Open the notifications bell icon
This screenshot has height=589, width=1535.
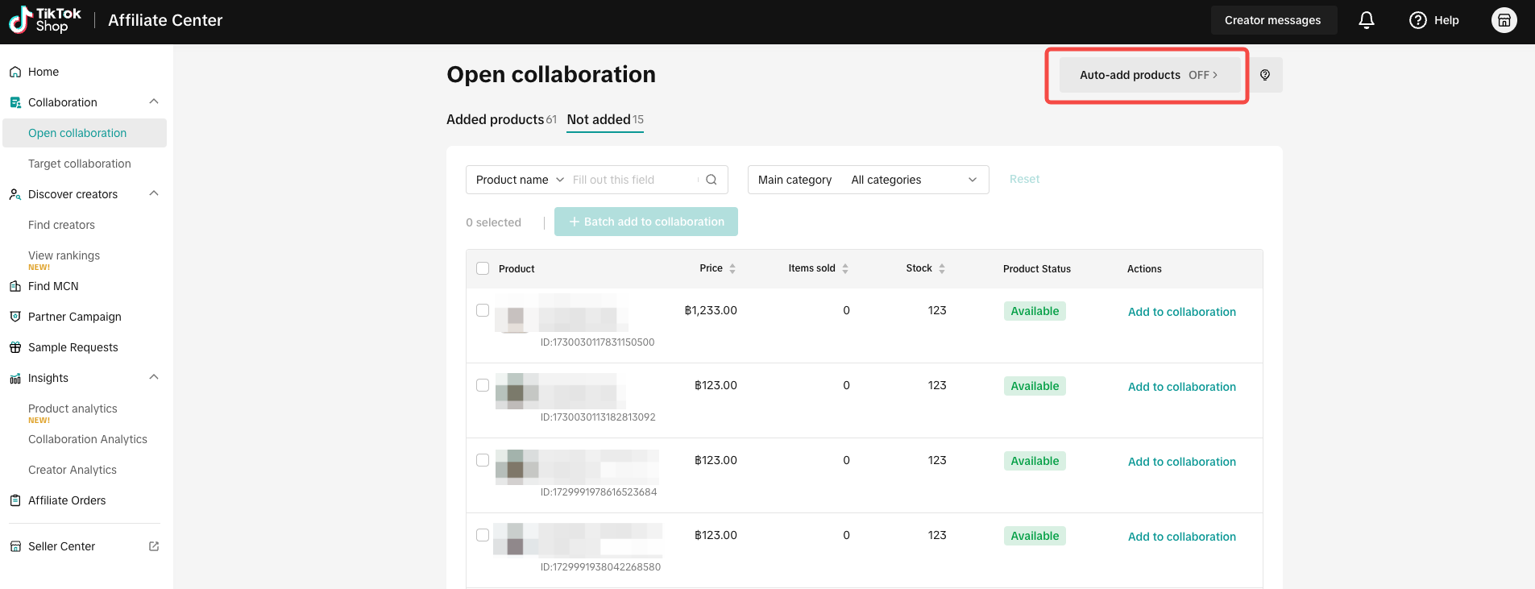tap(1367, 20)
